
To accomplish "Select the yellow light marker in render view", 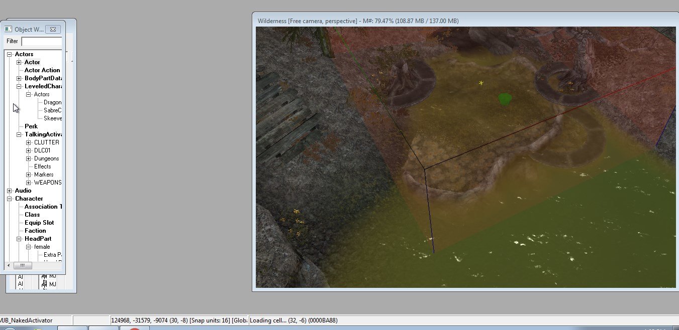I will pyautogui.click(x=481, y=83).
